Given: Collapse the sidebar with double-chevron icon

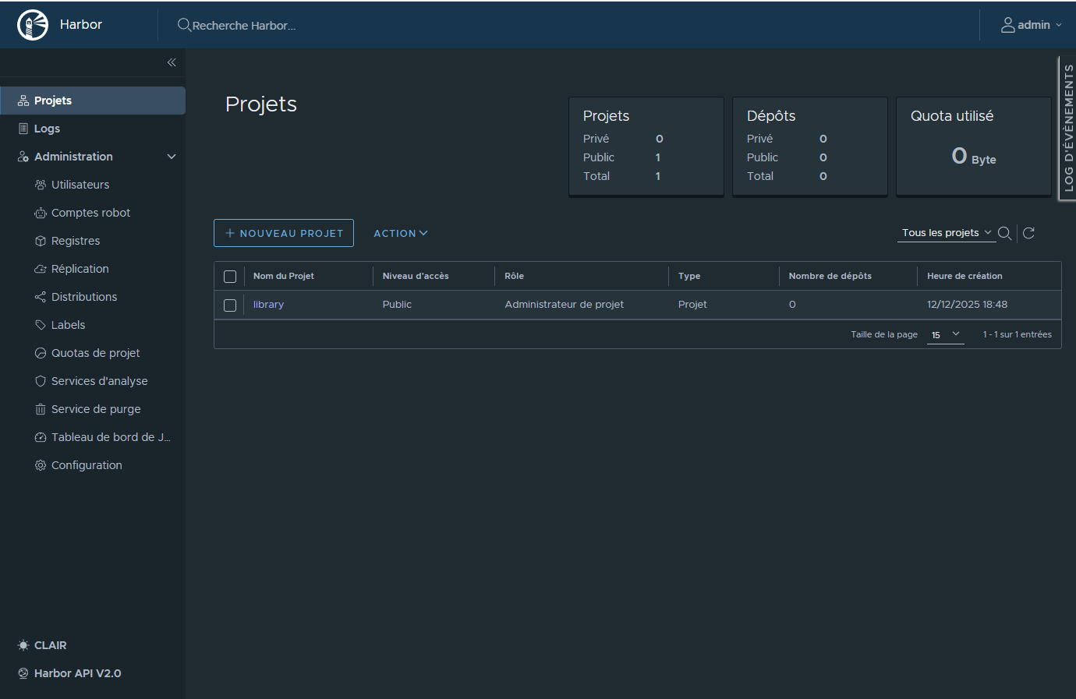Looking at the screenshot, I should point(172,62).
